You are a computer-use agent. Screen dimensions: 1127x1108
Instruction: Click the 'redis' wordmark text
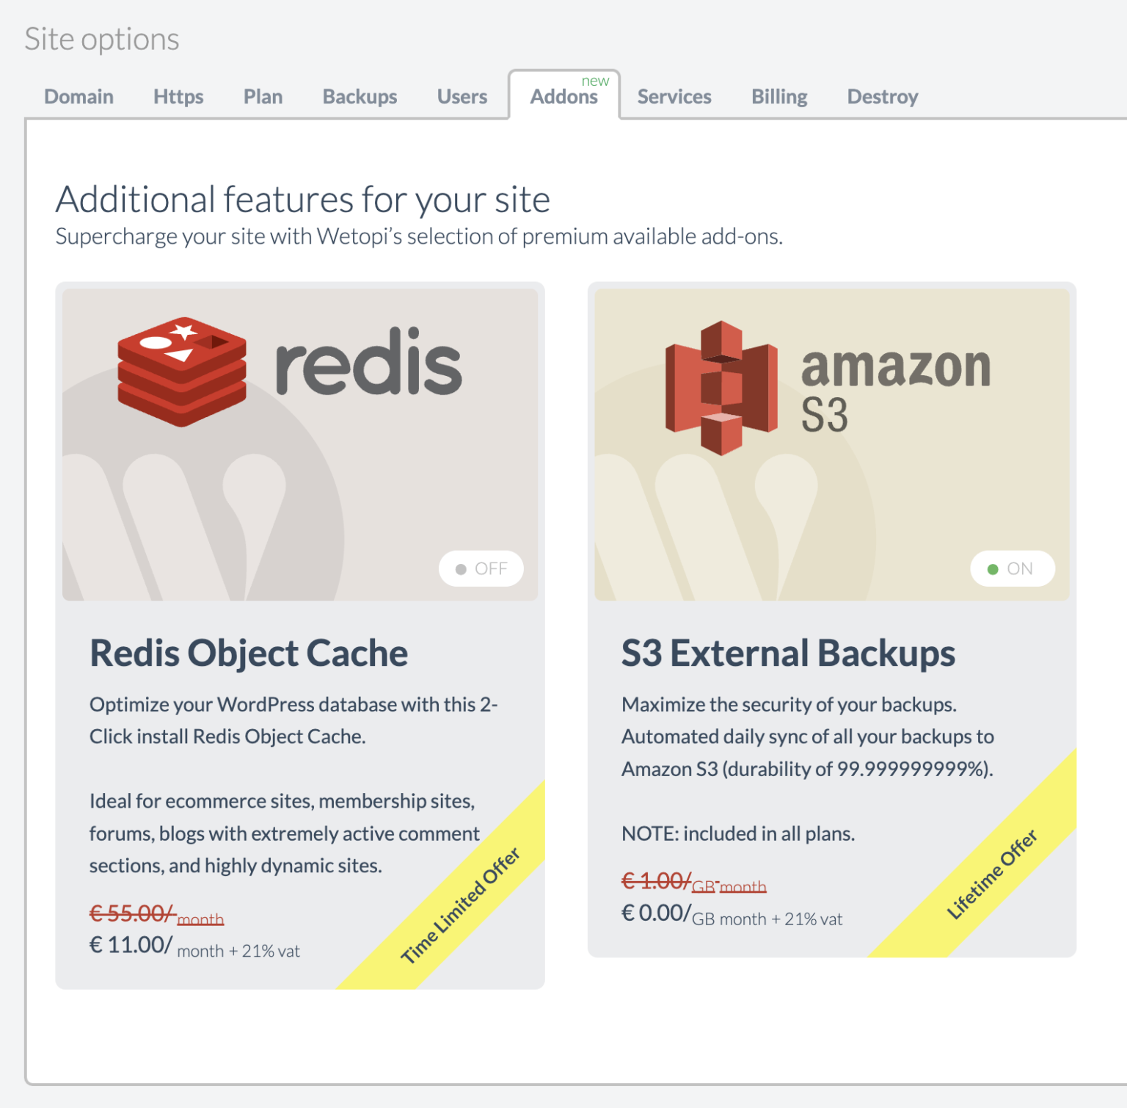369,361
